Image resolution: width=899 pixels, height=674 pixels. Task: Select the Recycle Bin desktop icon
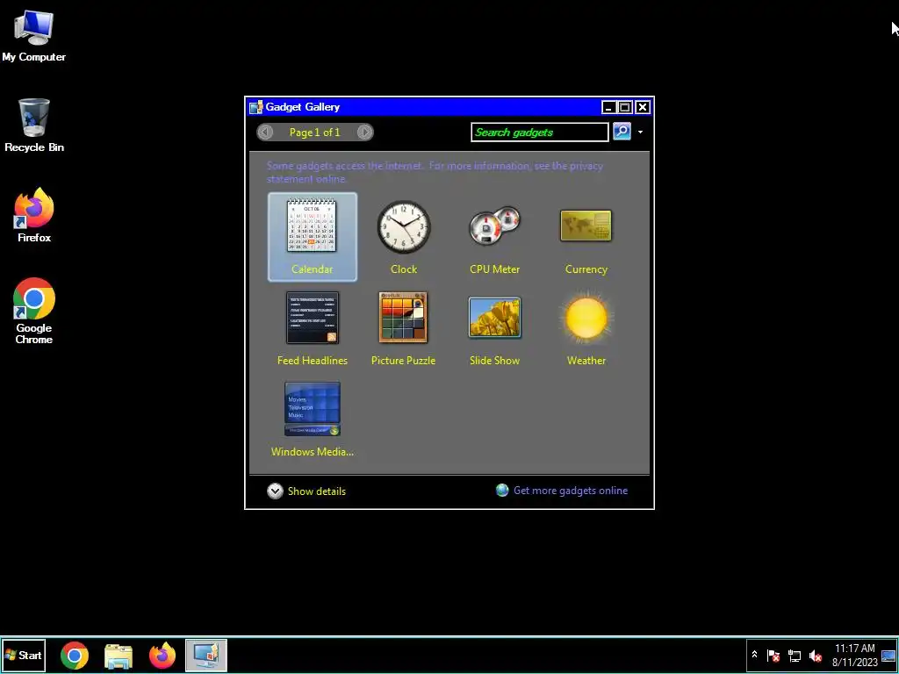pyautogui.click(x=34, y=125)
